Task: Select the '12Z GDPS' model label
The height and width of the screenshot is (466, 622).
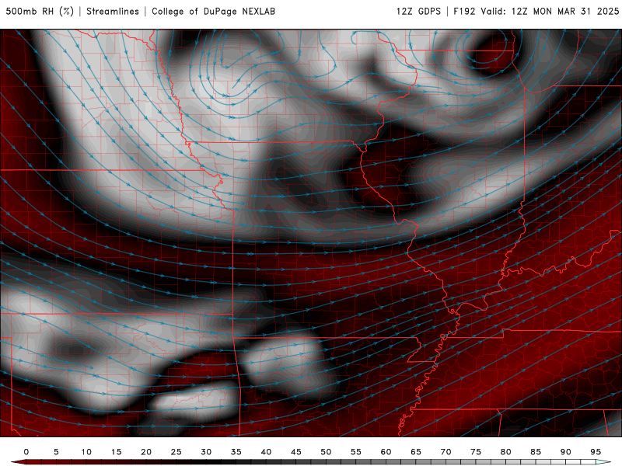Action: [x=418, y=12]
